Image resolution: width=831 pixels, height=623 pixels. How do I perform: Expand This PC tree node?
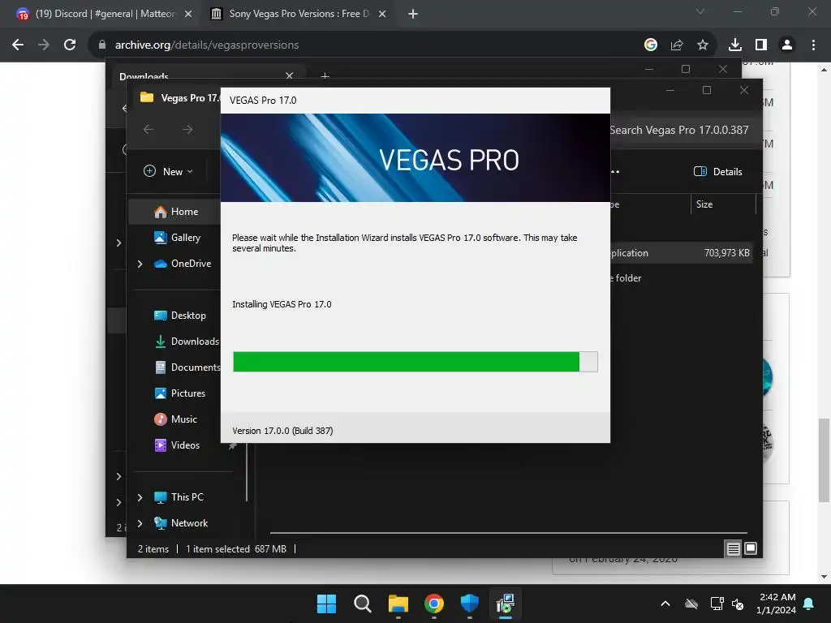(x=140, y=497)
